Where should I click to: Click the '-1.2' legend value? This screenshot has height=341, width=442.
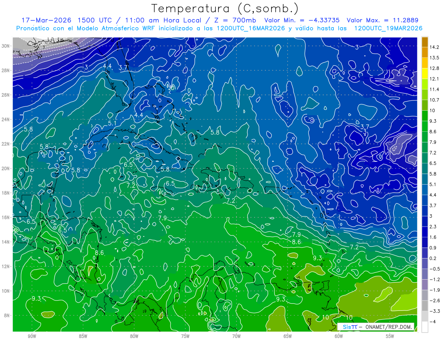click(x=434, y=280)
